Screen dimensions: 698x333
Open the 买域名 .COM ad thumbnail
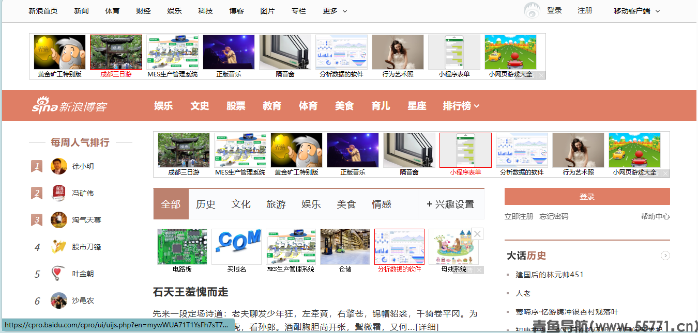[x=236, y=251]
